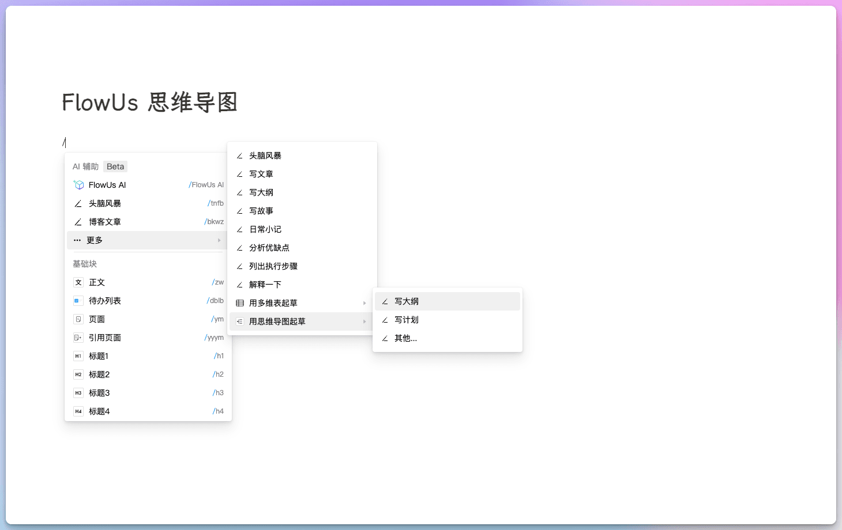This screenshot has width=842, height=530.
Task: Choose 写大纲 in the middle submenu
Action: (302, 192)
